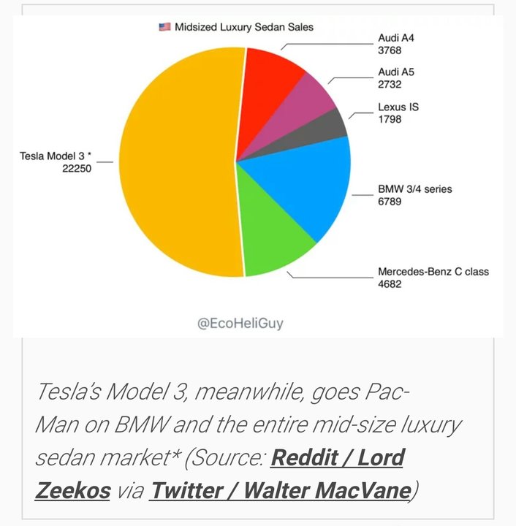The image size is (516, 526).
Task: Click the Mercedes-Benz C class 4682 label
Action: click(x=433, y=278)
